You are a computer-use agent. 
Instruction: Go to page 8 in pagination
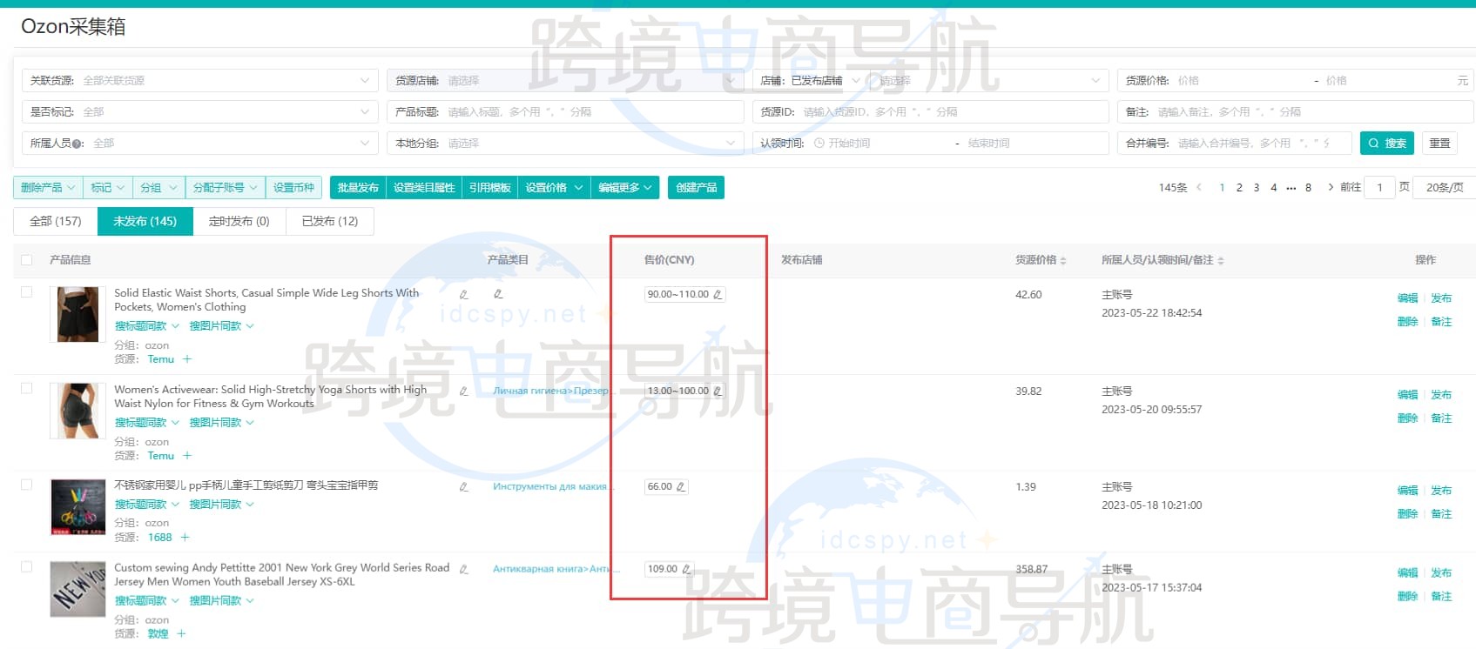1308,187
